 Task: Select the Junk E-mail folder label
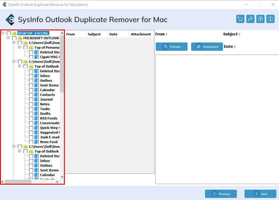click(50, 137)
